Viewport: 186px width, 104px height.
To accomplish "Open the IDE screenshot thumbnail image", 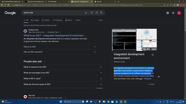I will pyautogui.click(x=124, y=40).
